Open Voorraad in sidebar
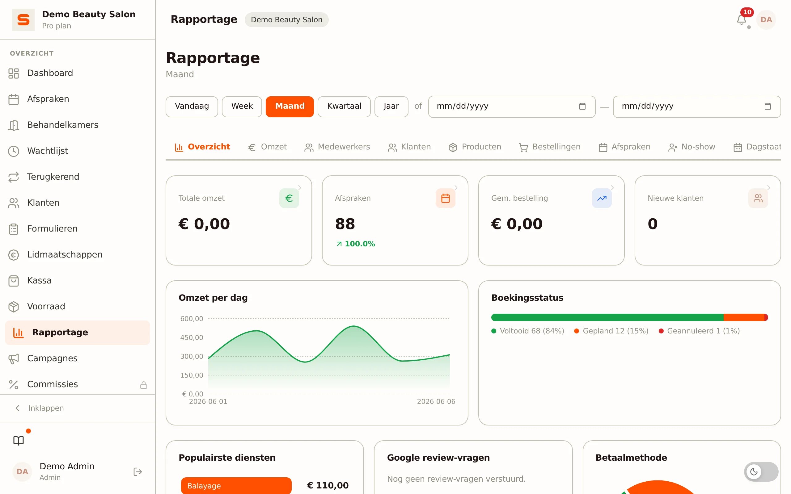Screen dimensions: 791x494 [x=78, y=307]
